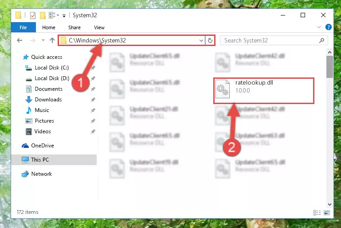Click the Properties checkmark icon in the title bar

pos(33,15)
